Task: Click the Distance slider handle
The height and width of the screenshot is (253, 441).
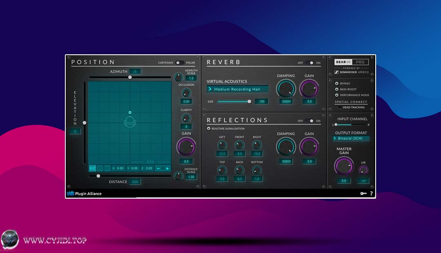Action: click(98, 176)
